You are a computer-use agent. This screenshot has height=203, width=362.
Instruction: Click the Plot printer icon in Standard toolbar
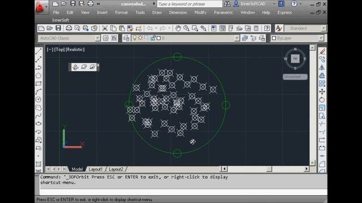(69, 28)
